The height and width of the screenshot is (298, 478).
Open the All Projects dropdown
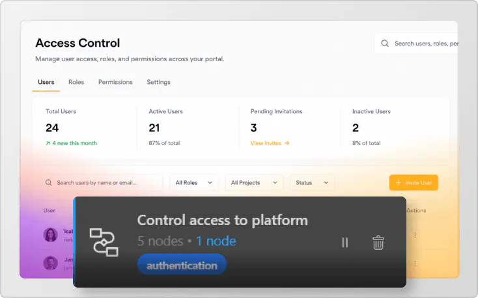pos(254,183)
